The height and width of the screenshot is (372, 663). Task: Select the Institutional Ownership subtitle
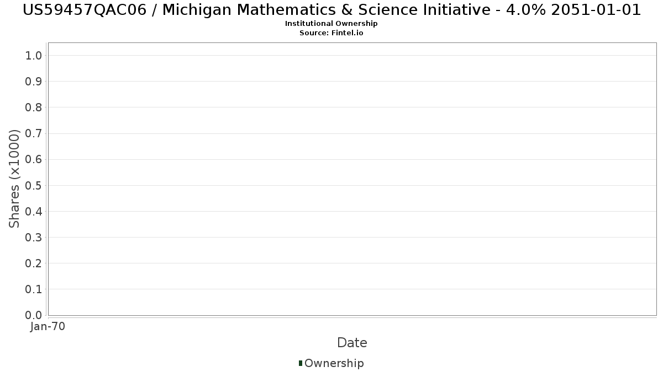point(331,24)
